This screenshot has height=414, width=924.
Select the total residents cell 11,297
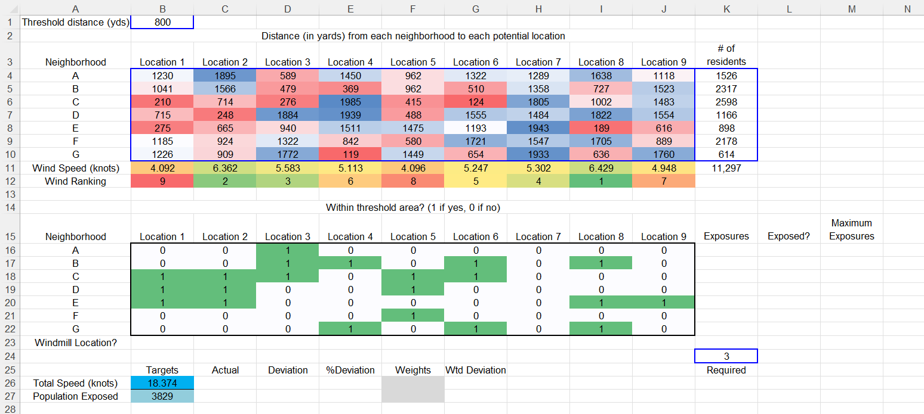[726, 168]
